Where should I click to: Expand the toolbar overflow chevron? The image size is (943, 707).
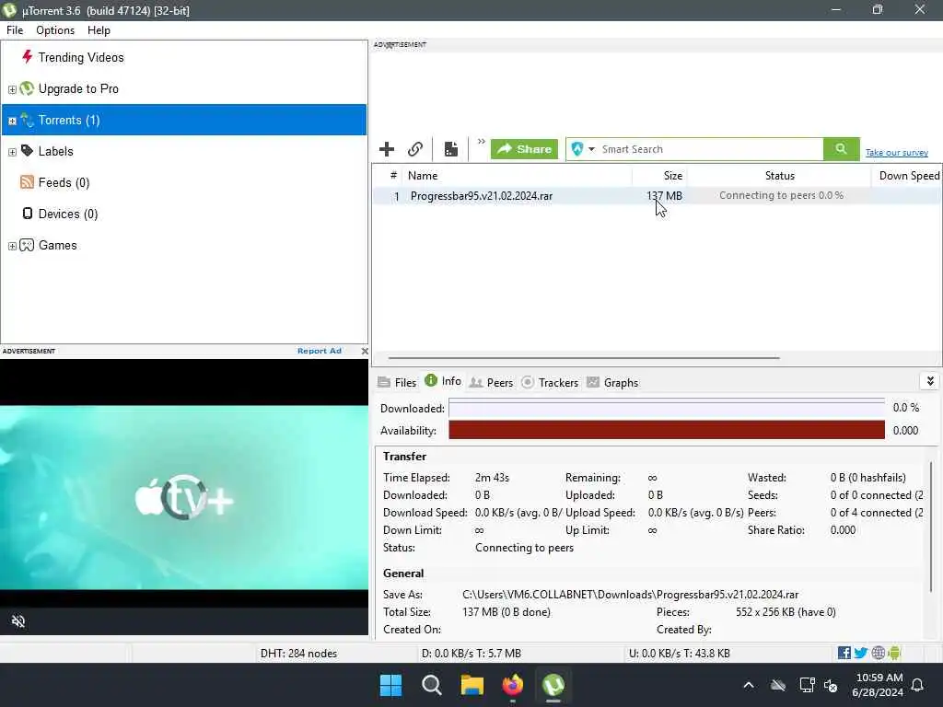(x=481, y=142)
